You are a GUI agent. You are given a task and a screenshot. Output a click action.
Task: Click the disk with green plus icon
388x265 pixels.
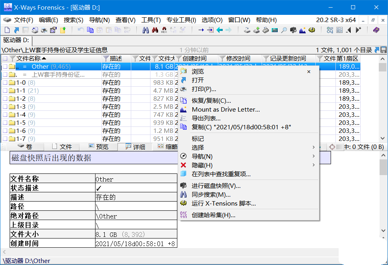tap(256, 30)
